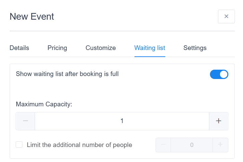243x162 pixels.
Task: Open the Settings tab
Action: point(195,48)
